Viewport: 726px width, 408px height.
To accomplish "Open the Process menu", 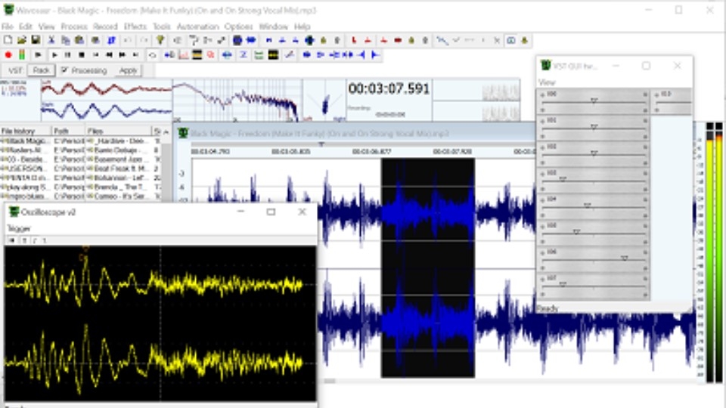I will pyautogui.click(x=74, y=26).
